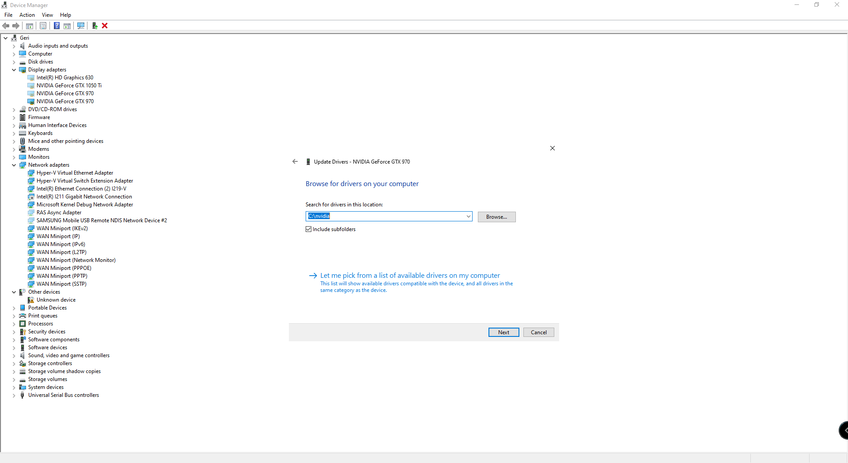The width and height of the screenshot is (848, 463).
Task: Click the Cancel button in the dialog
Action: coord(538,332)
